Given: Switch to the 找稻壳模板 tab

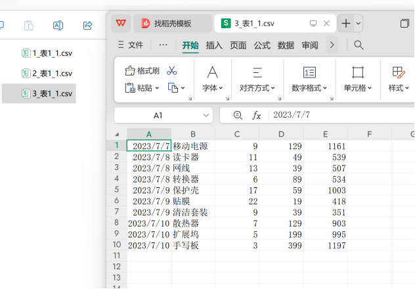Looking at the screenshot, I should [x=172, y=23].
